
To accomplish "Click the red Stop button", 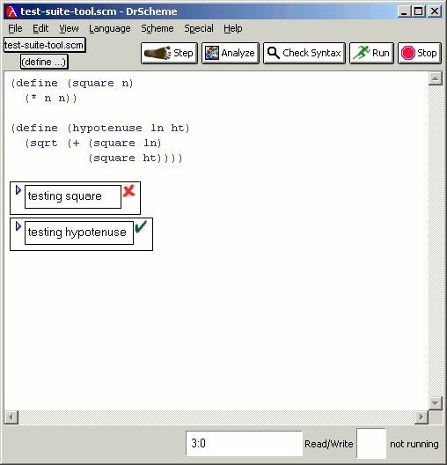I will (x=420, y=53).
